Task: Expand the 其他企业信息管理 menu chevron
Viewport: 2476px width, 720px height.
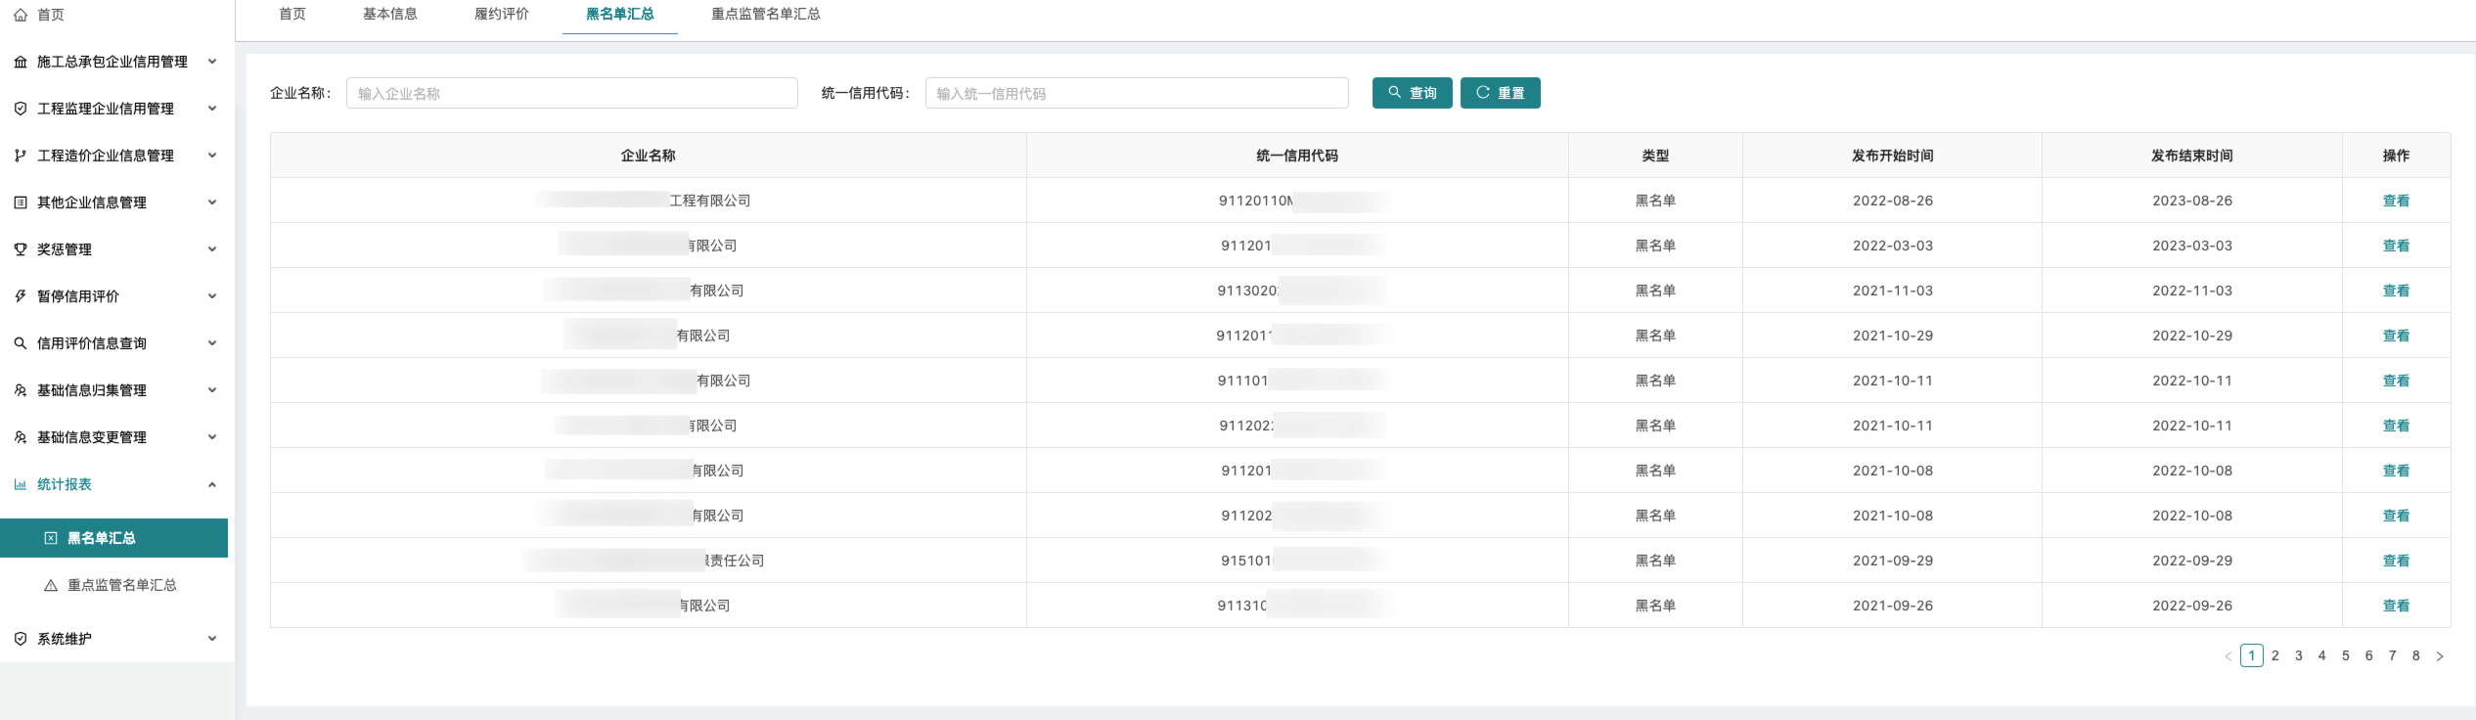Action: point(212,202)
